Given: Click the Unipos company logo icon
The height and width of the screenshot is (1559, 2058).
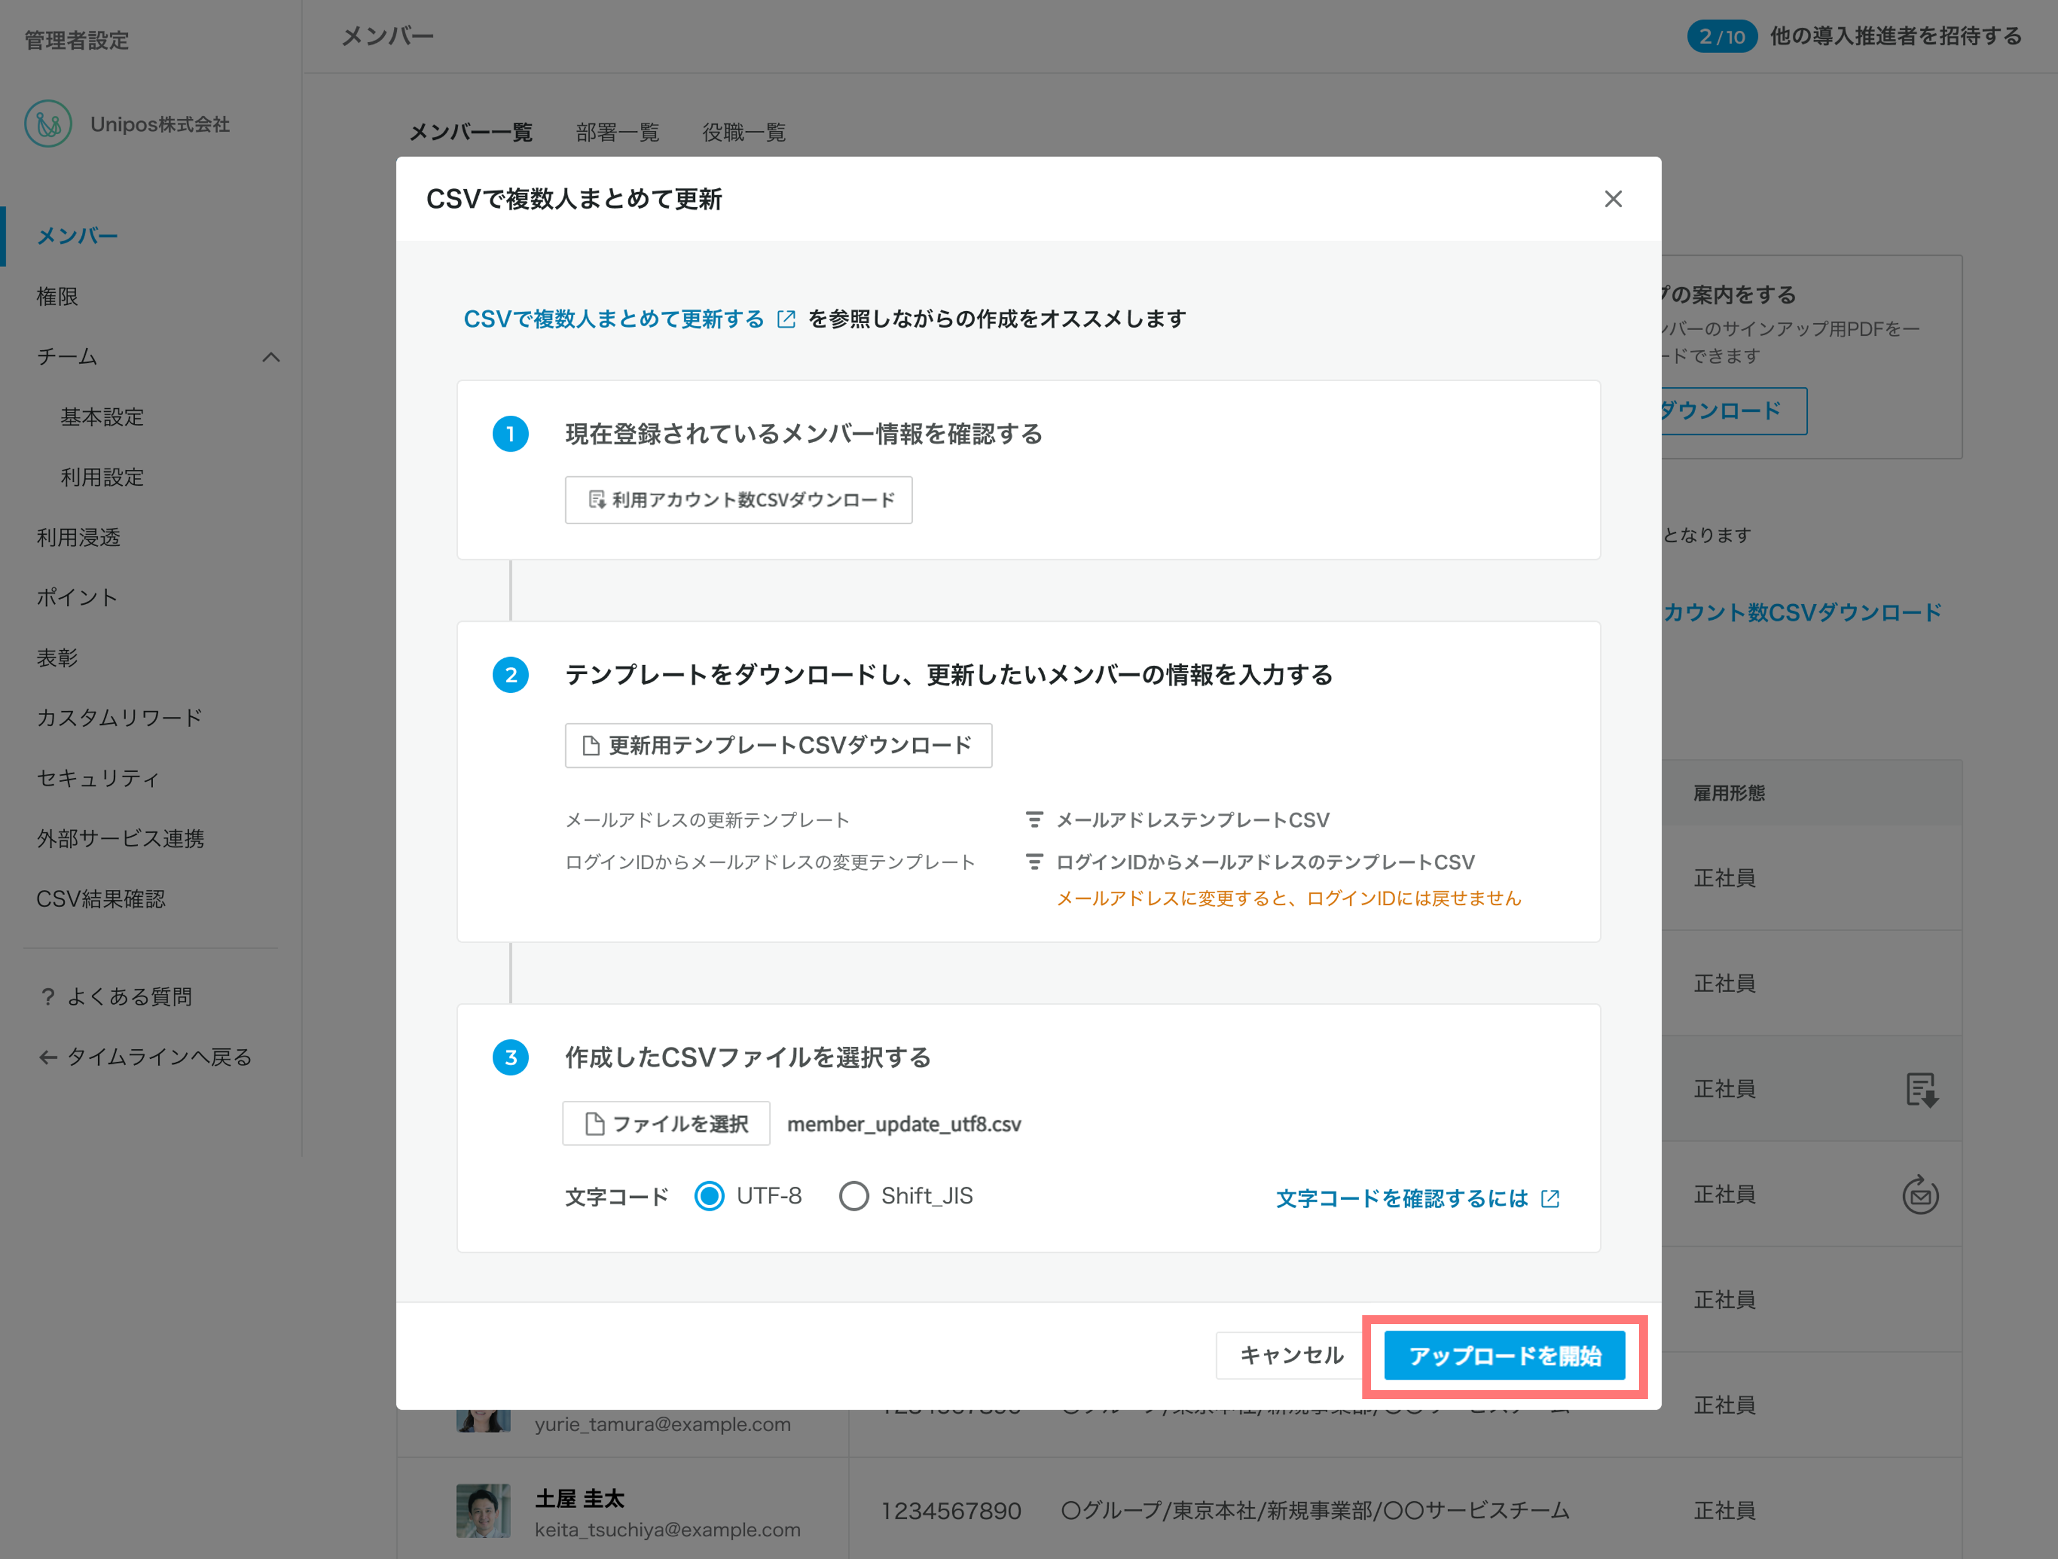Looking at the screenshot, I should (47, 123).
